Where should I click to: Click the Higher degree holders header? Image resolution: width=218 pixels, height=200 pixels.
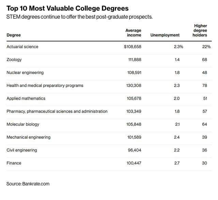tap(200, 30)
